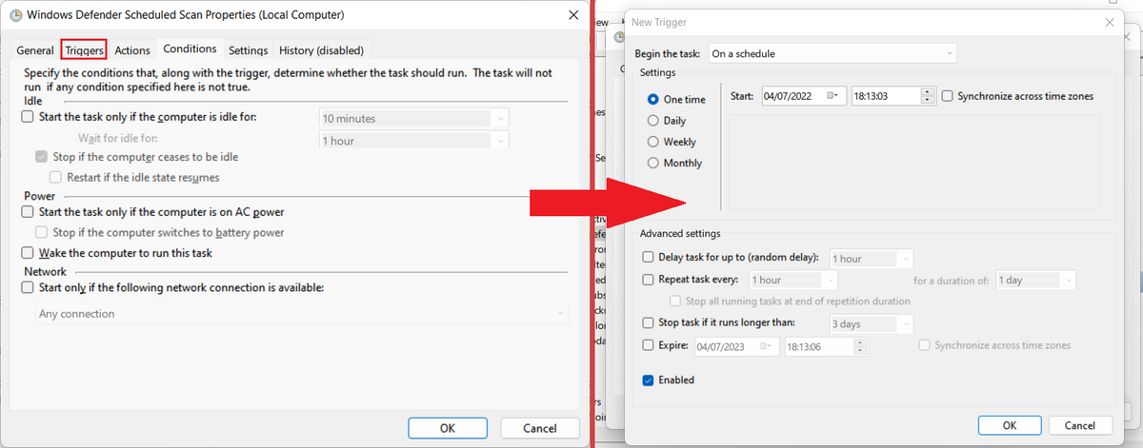Select the Monthly schedule option
Image resolution: width=1143 pixels, height=448 pixels.
pos(653,163)
